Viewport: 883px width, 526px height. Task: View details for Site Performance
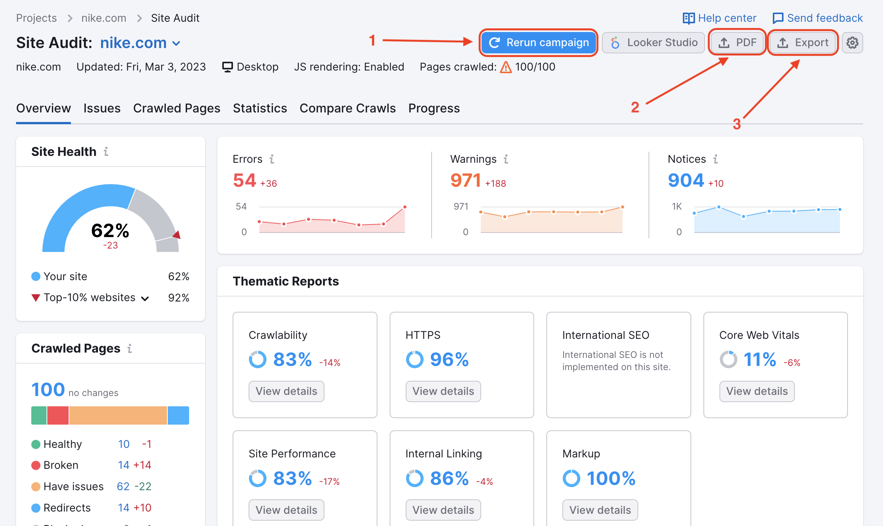(286, 510)
